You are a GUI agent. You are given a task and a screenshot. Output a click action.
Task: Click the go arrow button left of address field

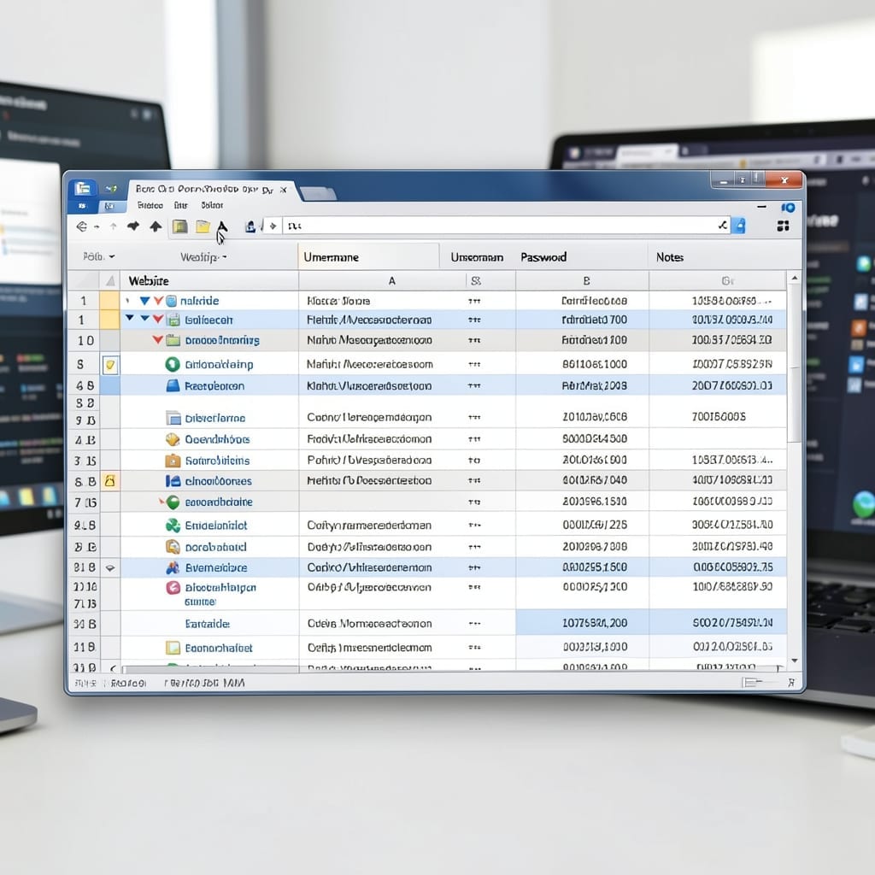273,226
